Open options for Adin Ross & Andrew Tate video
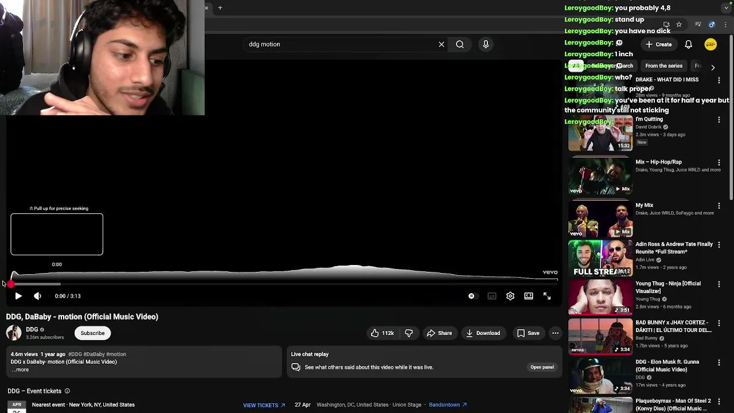 pyautogui.click(x=719, y=245)
